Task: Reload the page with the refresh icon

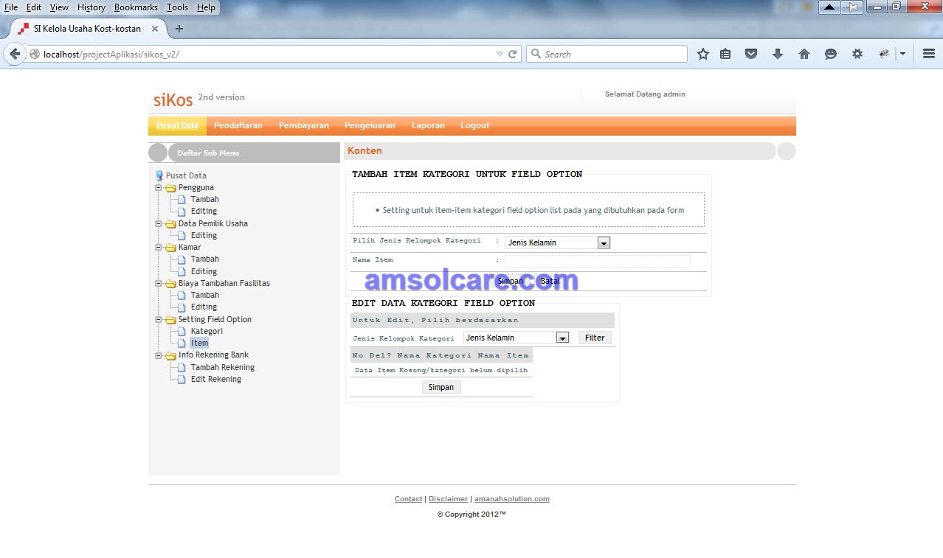Action: click(512, 54)
